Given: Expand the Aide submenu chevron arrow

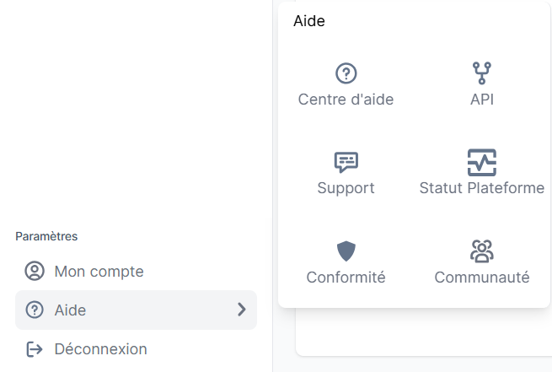Looking at the screenshot, I should tap(242, 310).
